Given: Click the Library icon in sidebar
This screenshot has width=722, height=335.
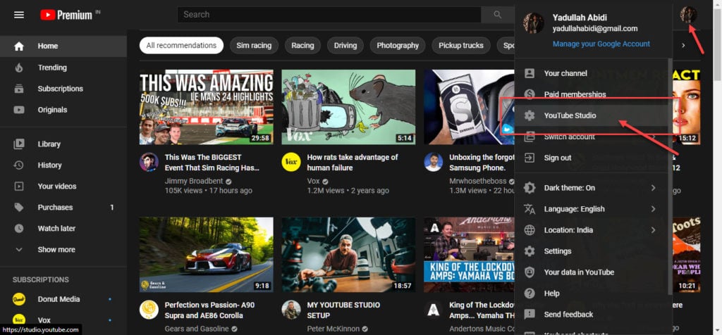Looking at the screenshot, I should coord(19,144).
